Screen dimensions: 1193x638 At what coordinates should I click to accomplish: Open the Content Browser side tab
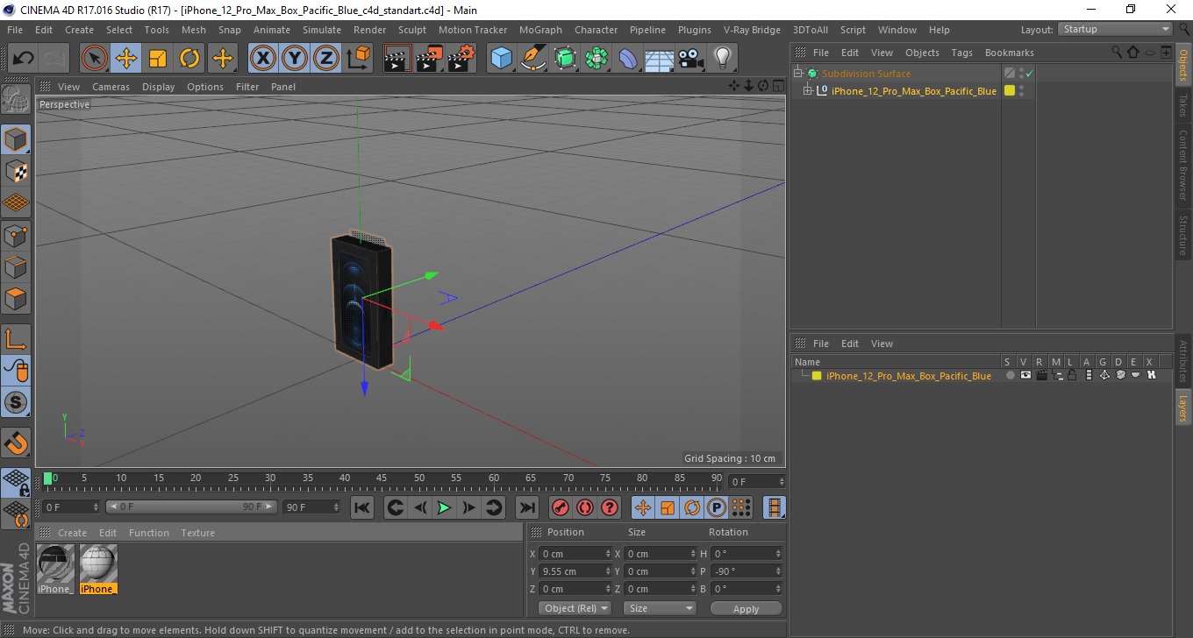(1183, 166)
